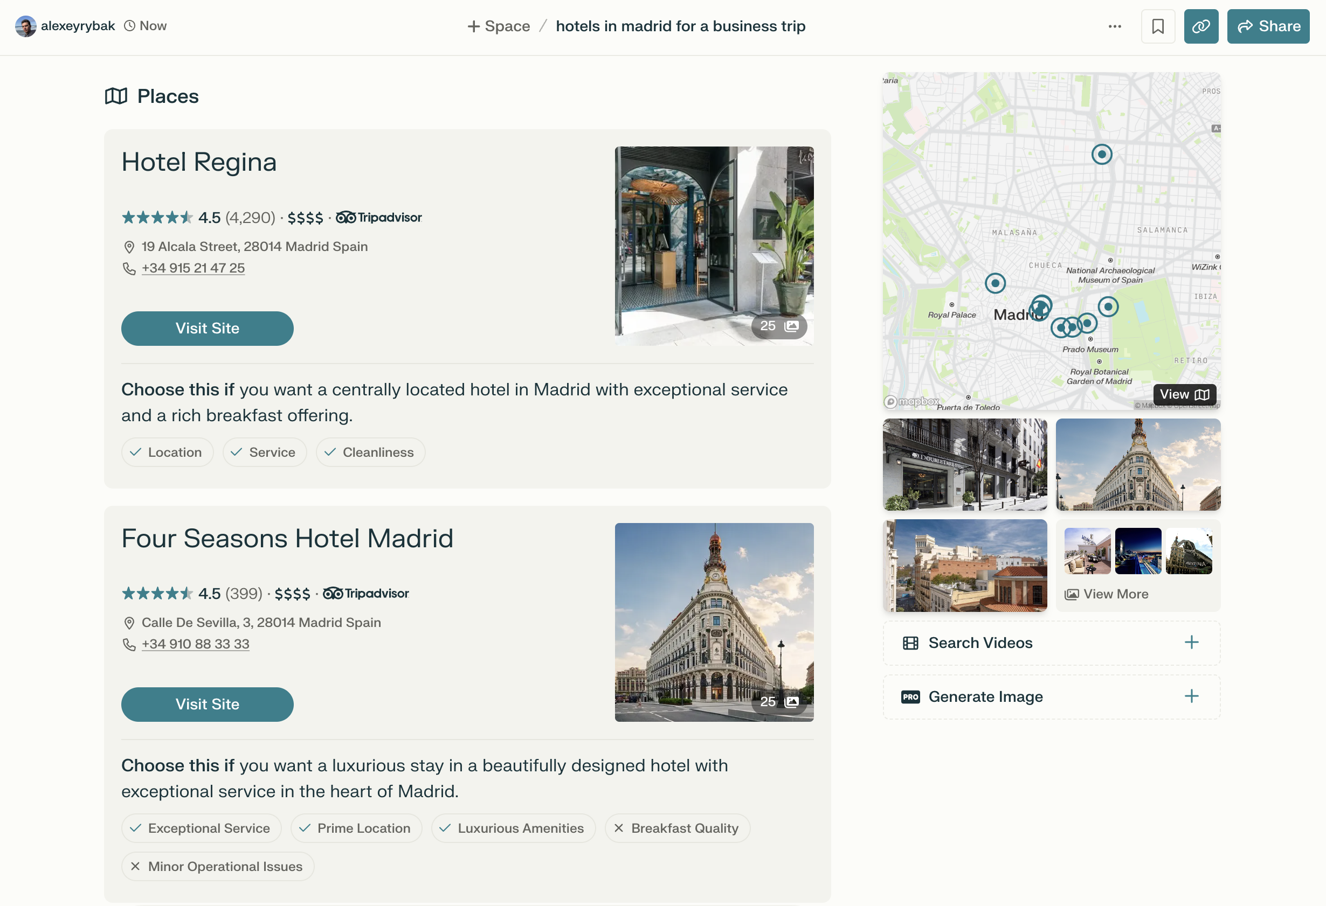Click Hotel Regina Tripadvisor logo
This screenshot has height=906, width=1326.
click(x=379, y=217)
